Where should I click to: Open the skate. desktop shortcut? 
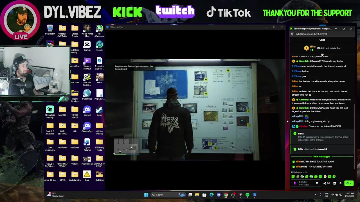[x=100, y=79]
